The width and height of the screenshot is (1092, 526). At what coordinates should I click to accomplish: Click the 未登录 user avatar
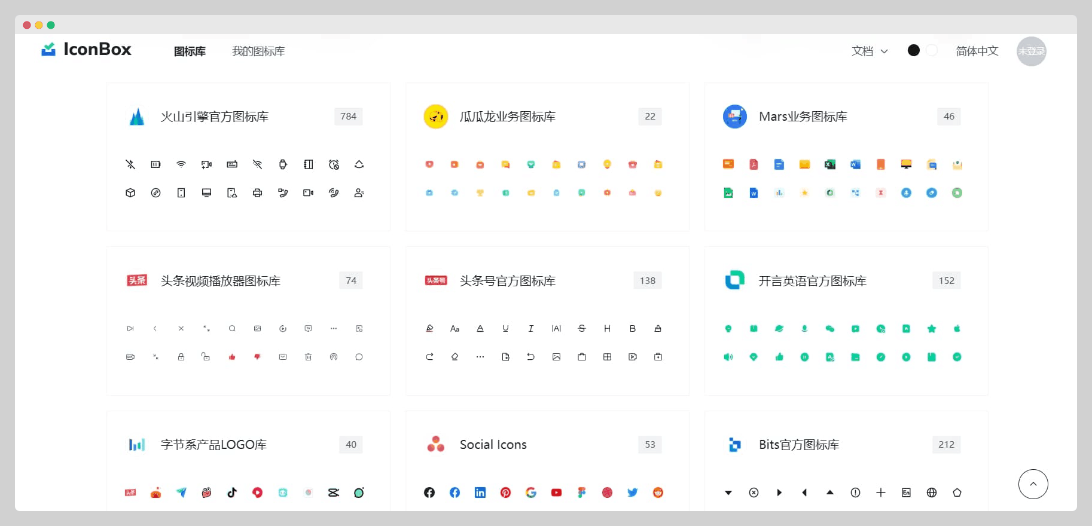pos(1032,51)
